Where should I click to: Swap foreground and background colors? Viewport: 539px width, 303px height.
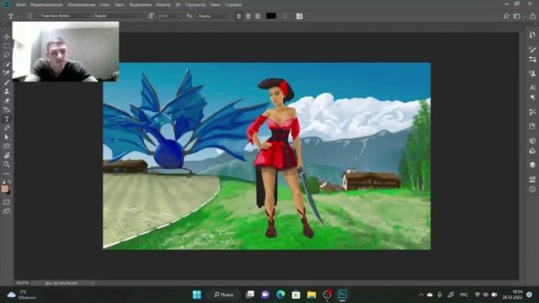click(9, 182)
